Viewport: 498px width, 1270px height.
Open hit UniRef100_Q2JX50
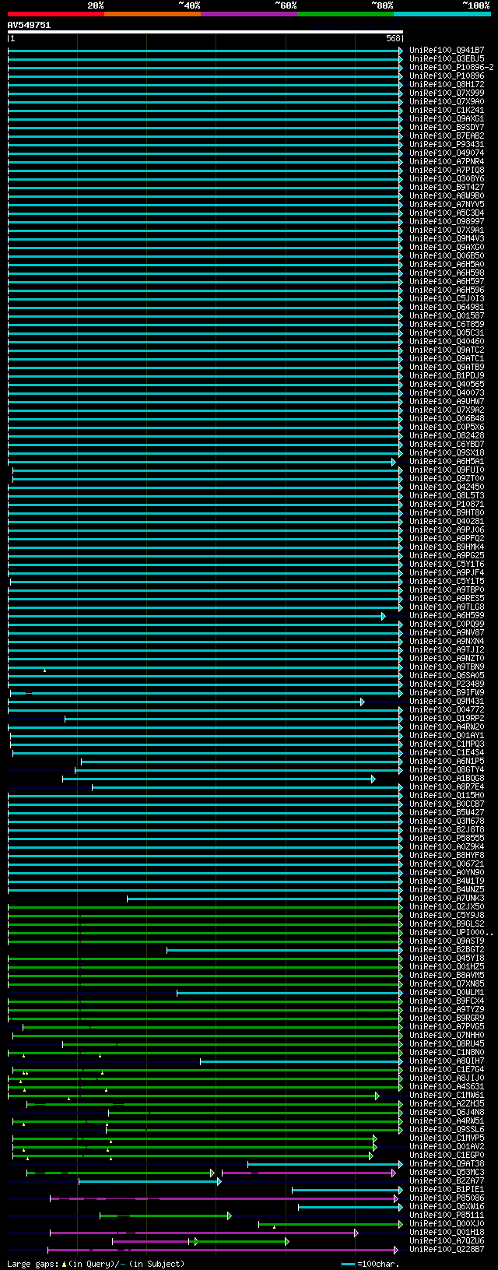[447, 906]
